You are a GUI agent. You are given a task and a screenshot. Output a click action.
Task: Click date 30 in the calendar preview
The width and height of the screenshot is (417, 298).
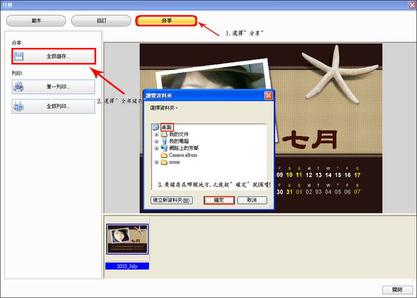click(279, 192)
